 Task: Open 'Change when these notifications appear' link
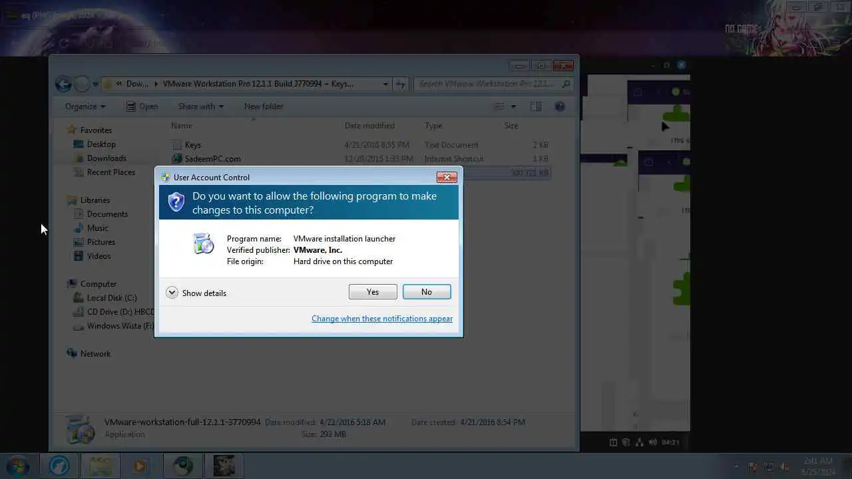tap(382, 319)
